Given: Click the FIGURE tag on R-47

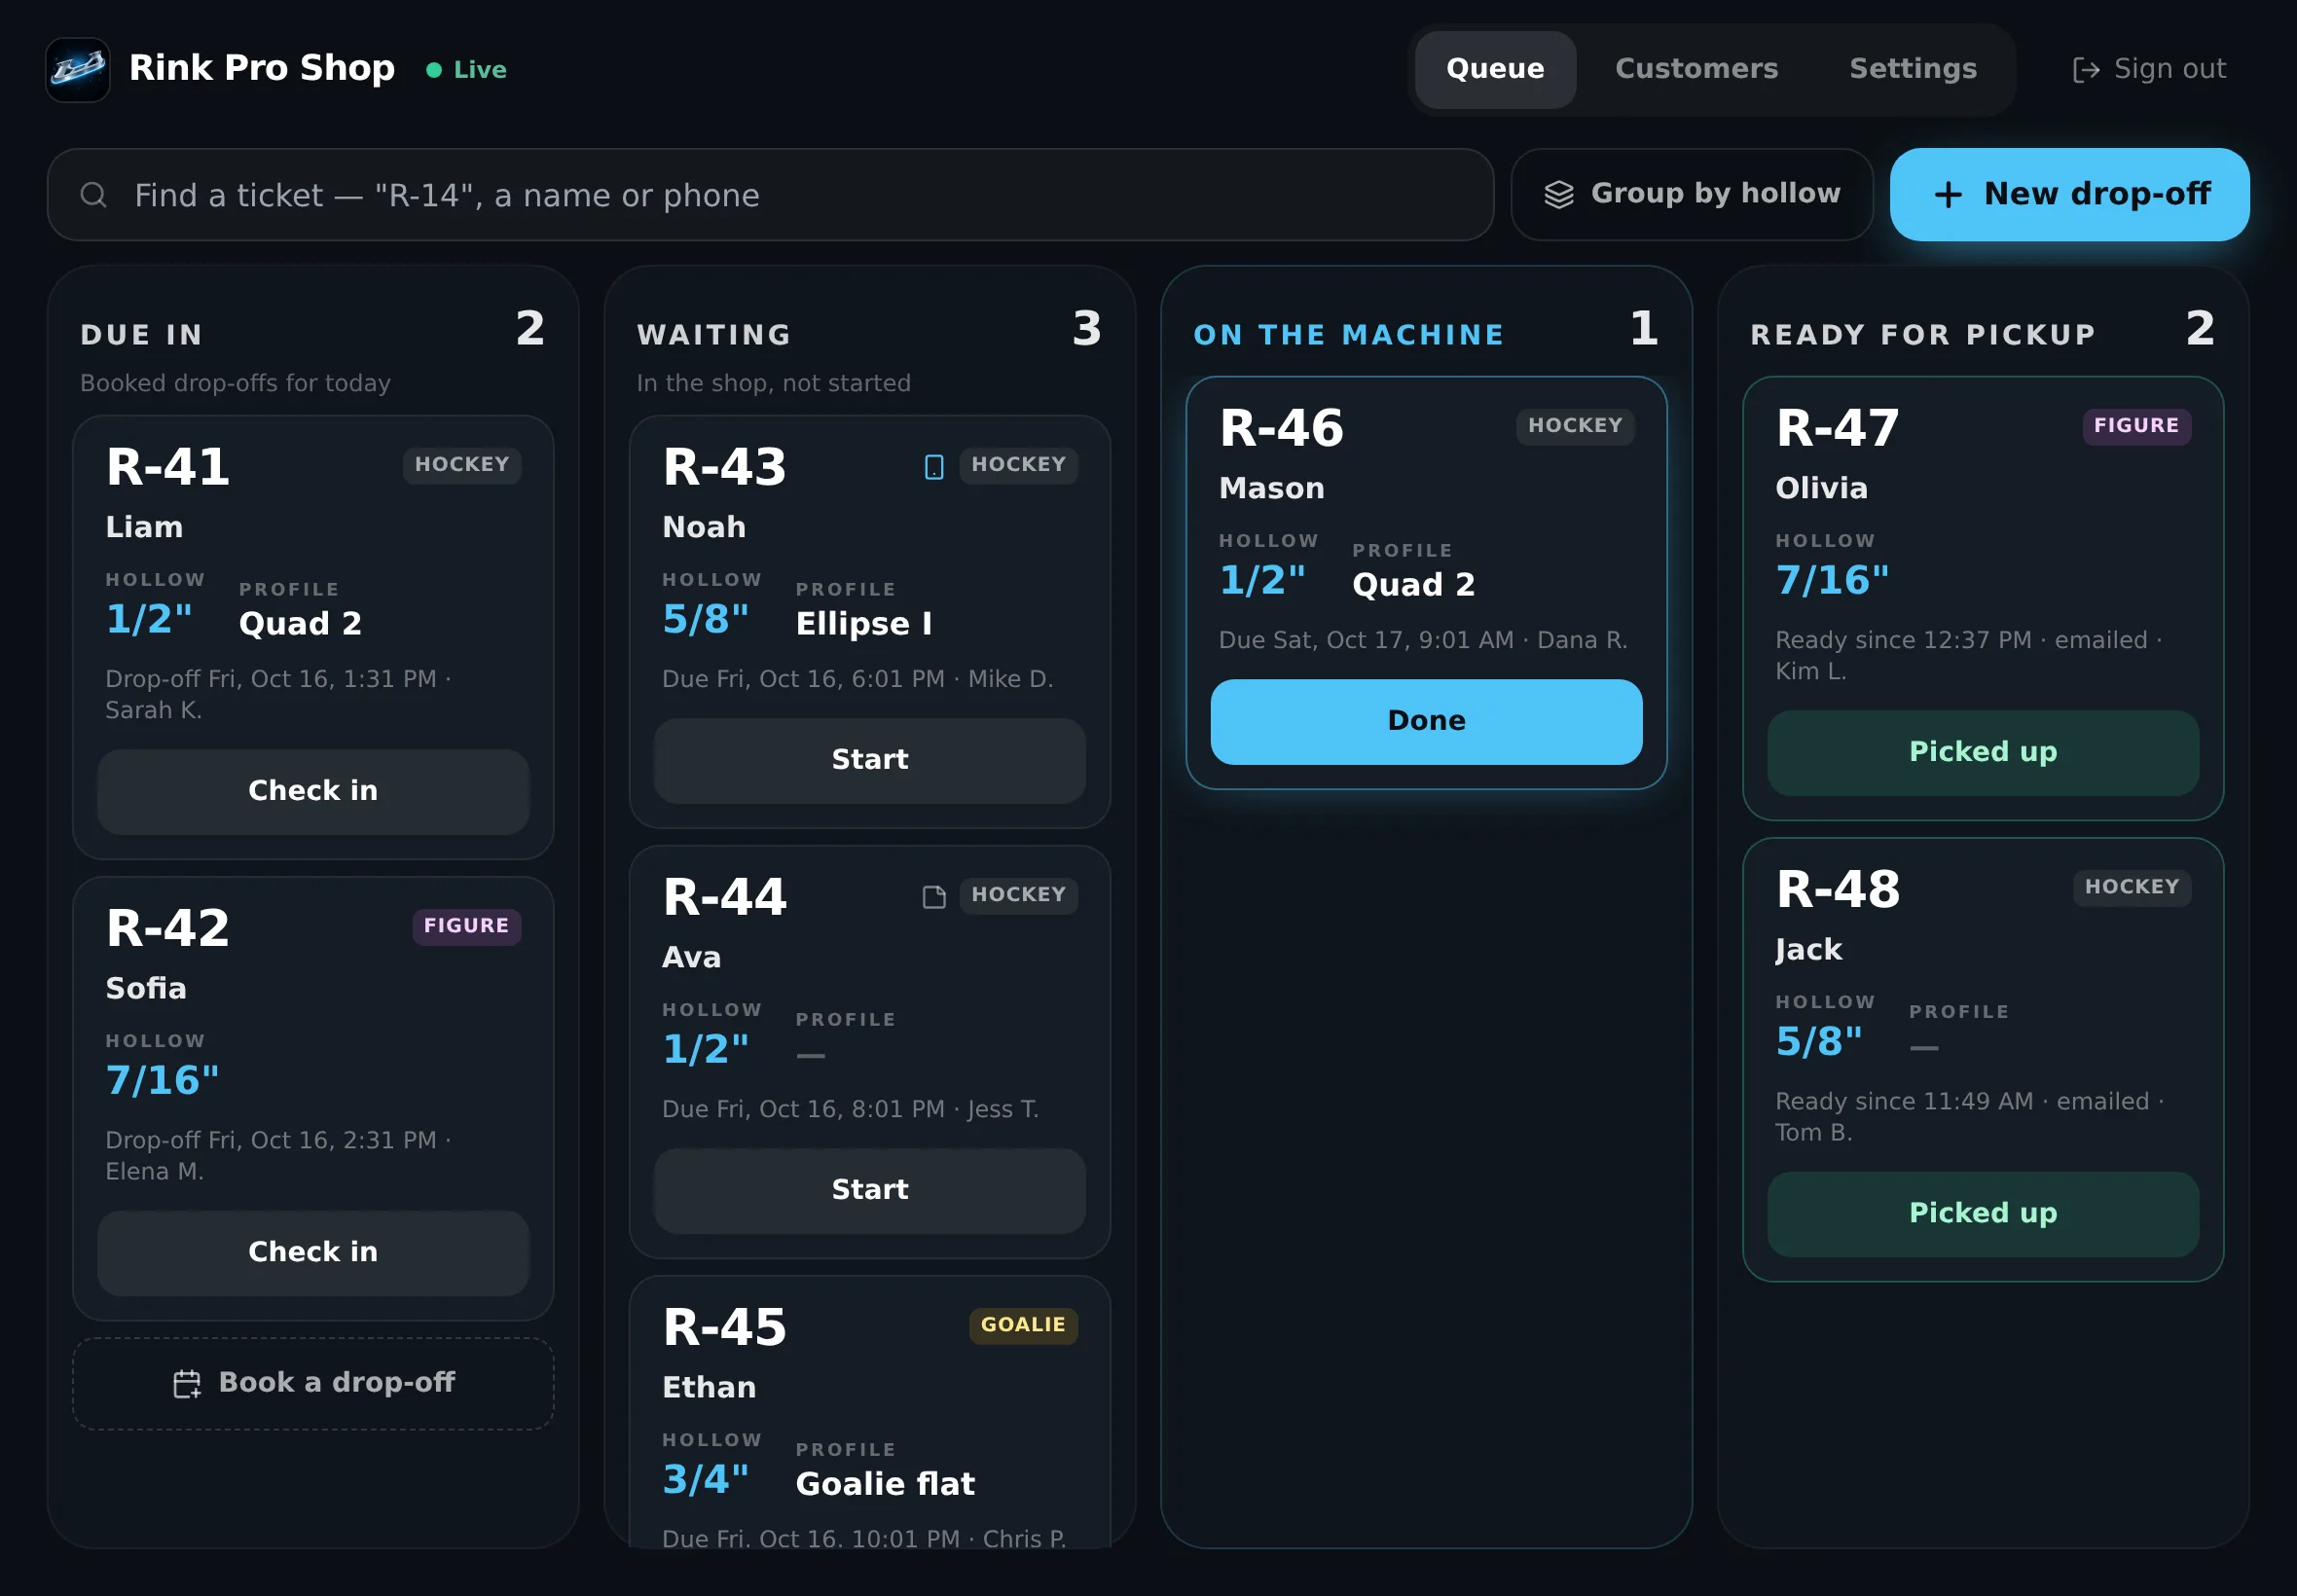Looking at the screenshot, I should (2136, 426).
